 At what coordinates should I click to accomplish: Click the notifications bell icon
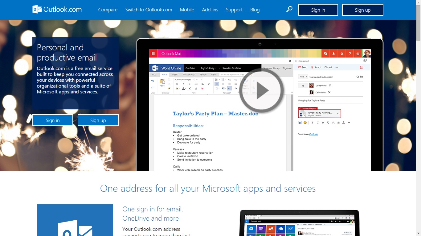pyautogui.click(x=333, y=53)
